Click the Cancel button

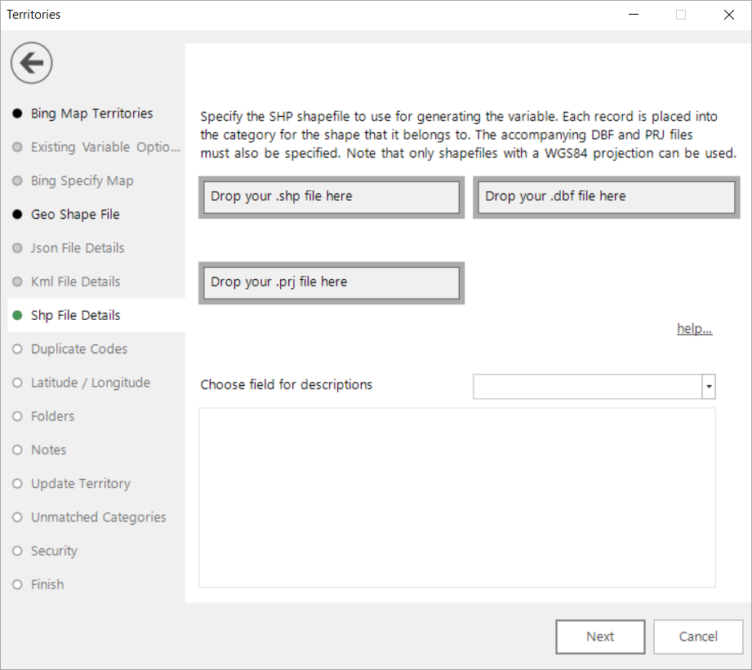[698, 637]
